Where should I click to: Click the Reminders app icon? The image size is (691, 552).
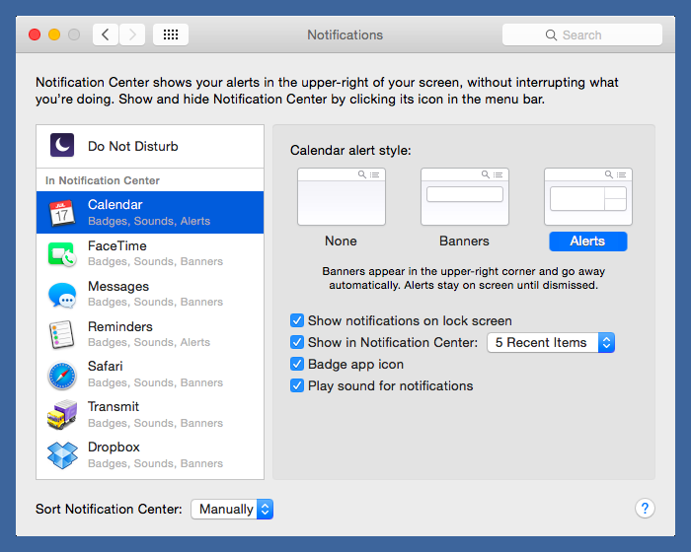click(x=62, y=334)
